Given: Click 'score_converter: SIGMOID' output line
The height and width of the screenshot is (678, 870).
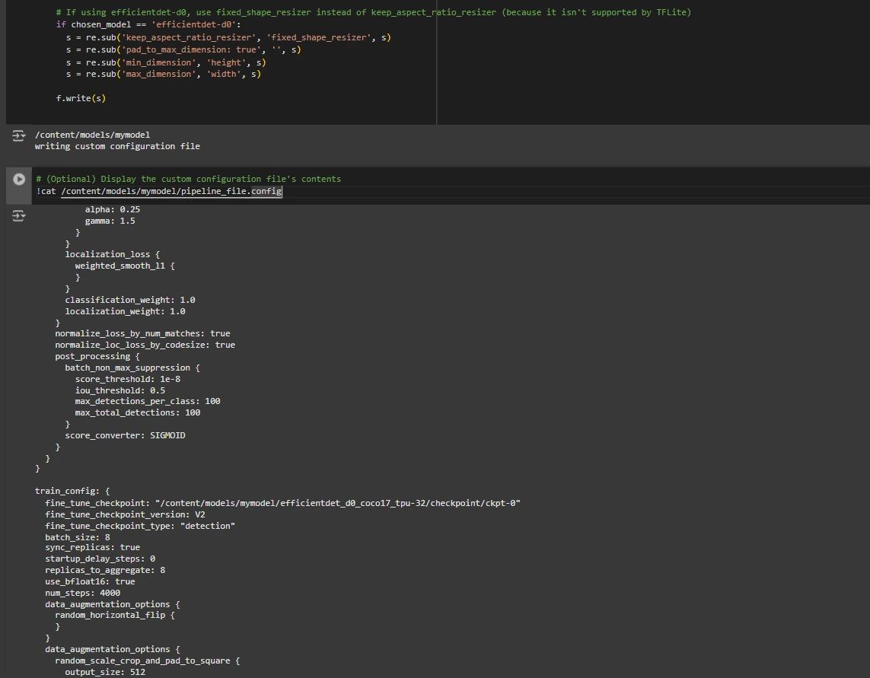Looking at the screenshot, I should (x=125, y=435).
